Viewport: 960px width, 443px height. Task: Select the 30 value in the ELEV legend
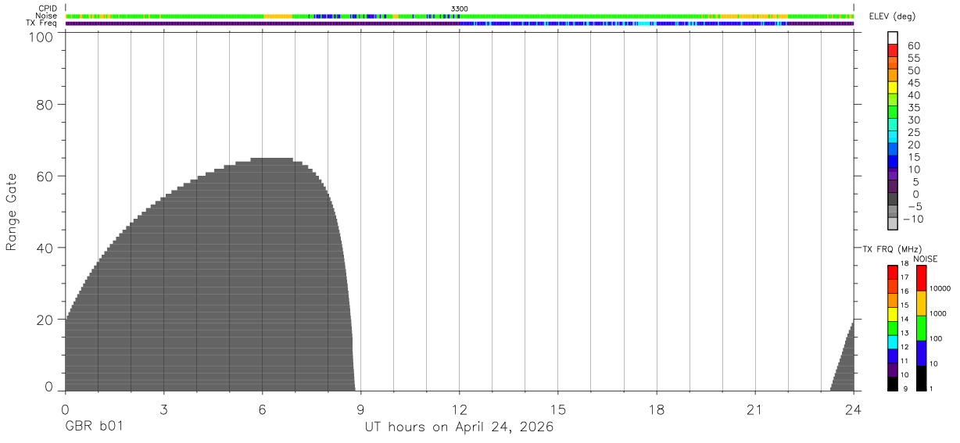tap(914, 120)
